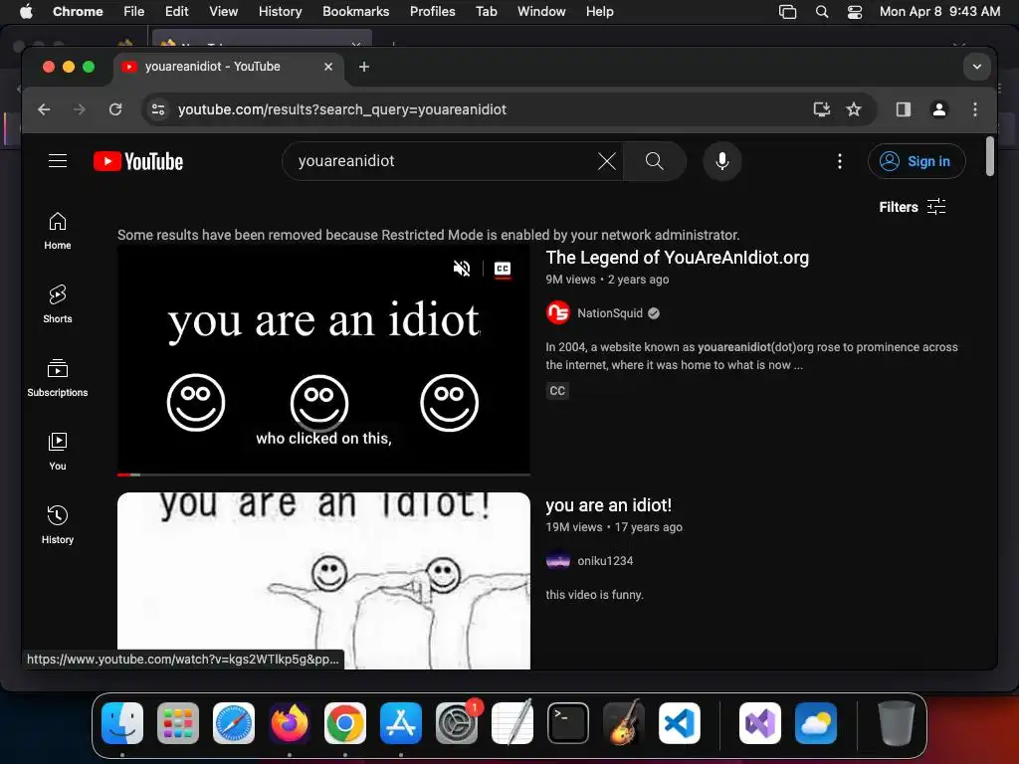This screenshot has width=1019, height=764.
Task: Clear the search box with the X icon
Action: [x=606, y=161]
